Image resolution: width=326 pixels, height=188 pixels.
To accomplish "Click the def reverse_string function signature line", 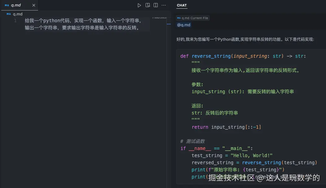I will [x=243, y=56].
